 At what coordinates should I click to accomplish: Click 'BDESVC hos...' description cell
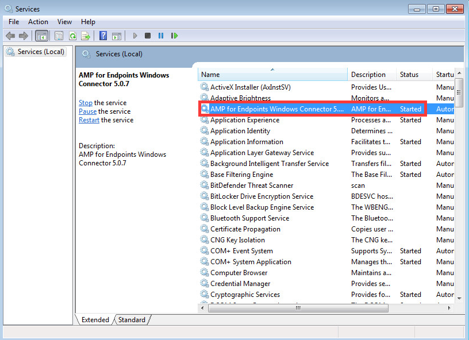(372, 196)
